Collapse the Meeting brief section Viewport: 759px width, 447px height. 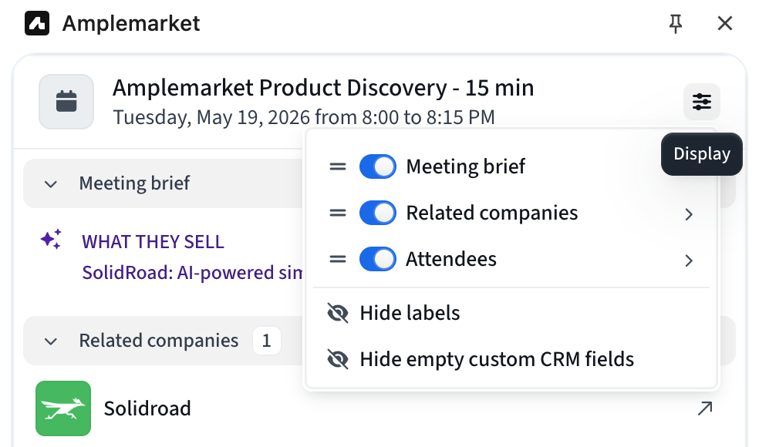(51, 184)
